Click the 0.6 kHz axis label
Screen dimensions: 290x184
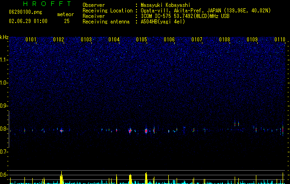point(4,175)
